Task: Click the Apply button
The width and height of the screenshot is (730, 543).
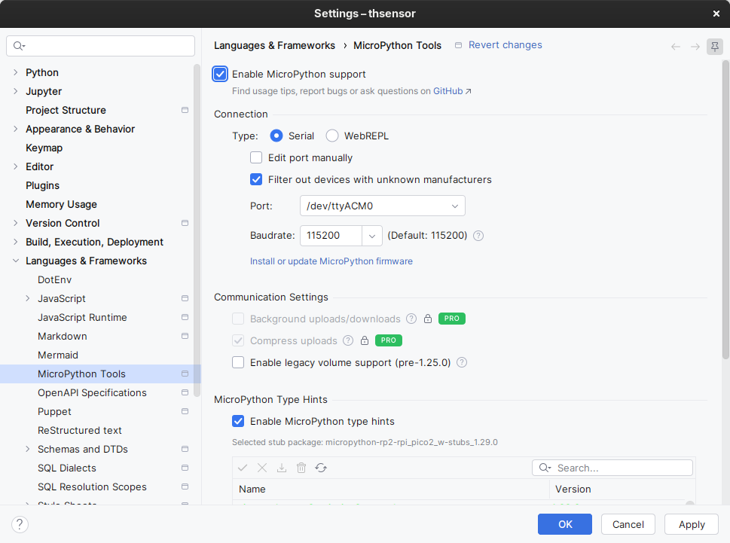Action: 692,524
